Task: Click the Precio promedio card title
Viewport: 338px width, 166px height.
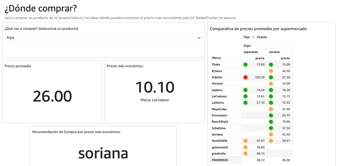Action: point(18,66)
